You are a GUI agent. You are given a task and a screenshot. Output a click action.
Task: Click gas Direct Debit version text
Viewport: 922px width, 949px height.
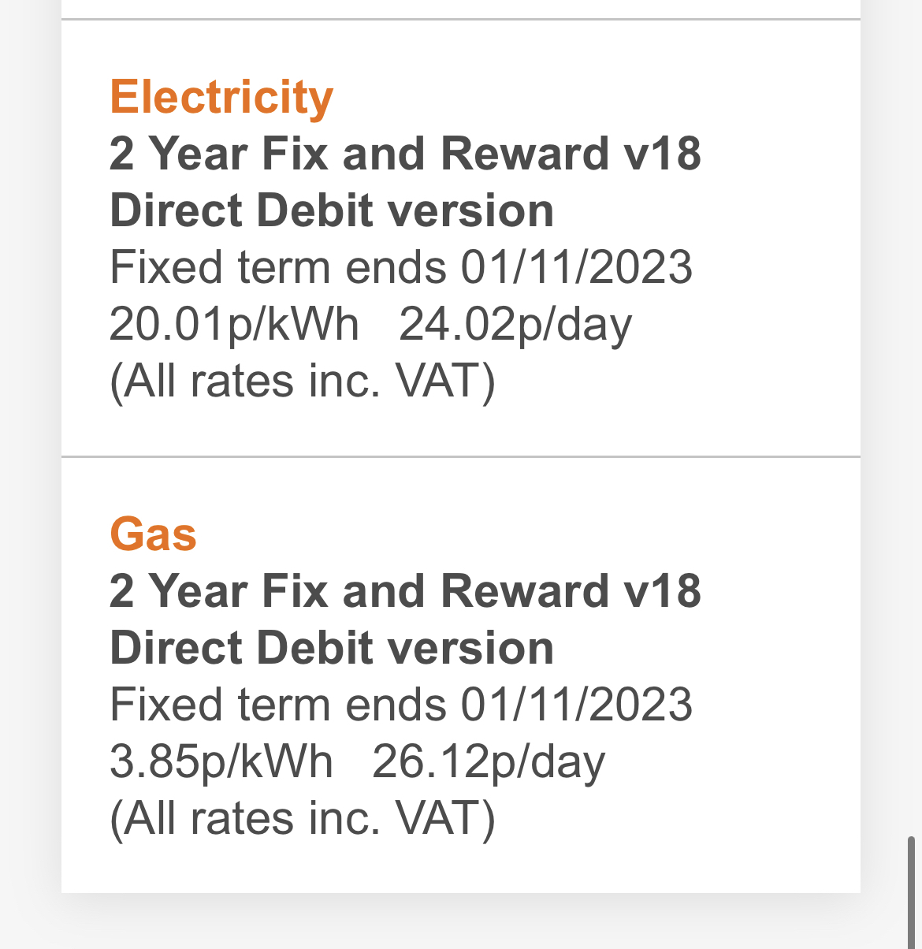pos(332,648)
